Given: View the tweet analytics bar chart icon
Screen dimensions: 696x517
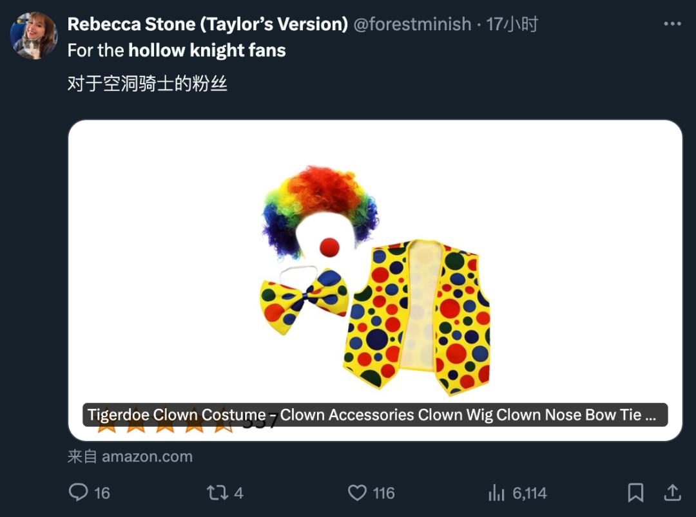Looking at the screenshot, I should coord(496,493).
